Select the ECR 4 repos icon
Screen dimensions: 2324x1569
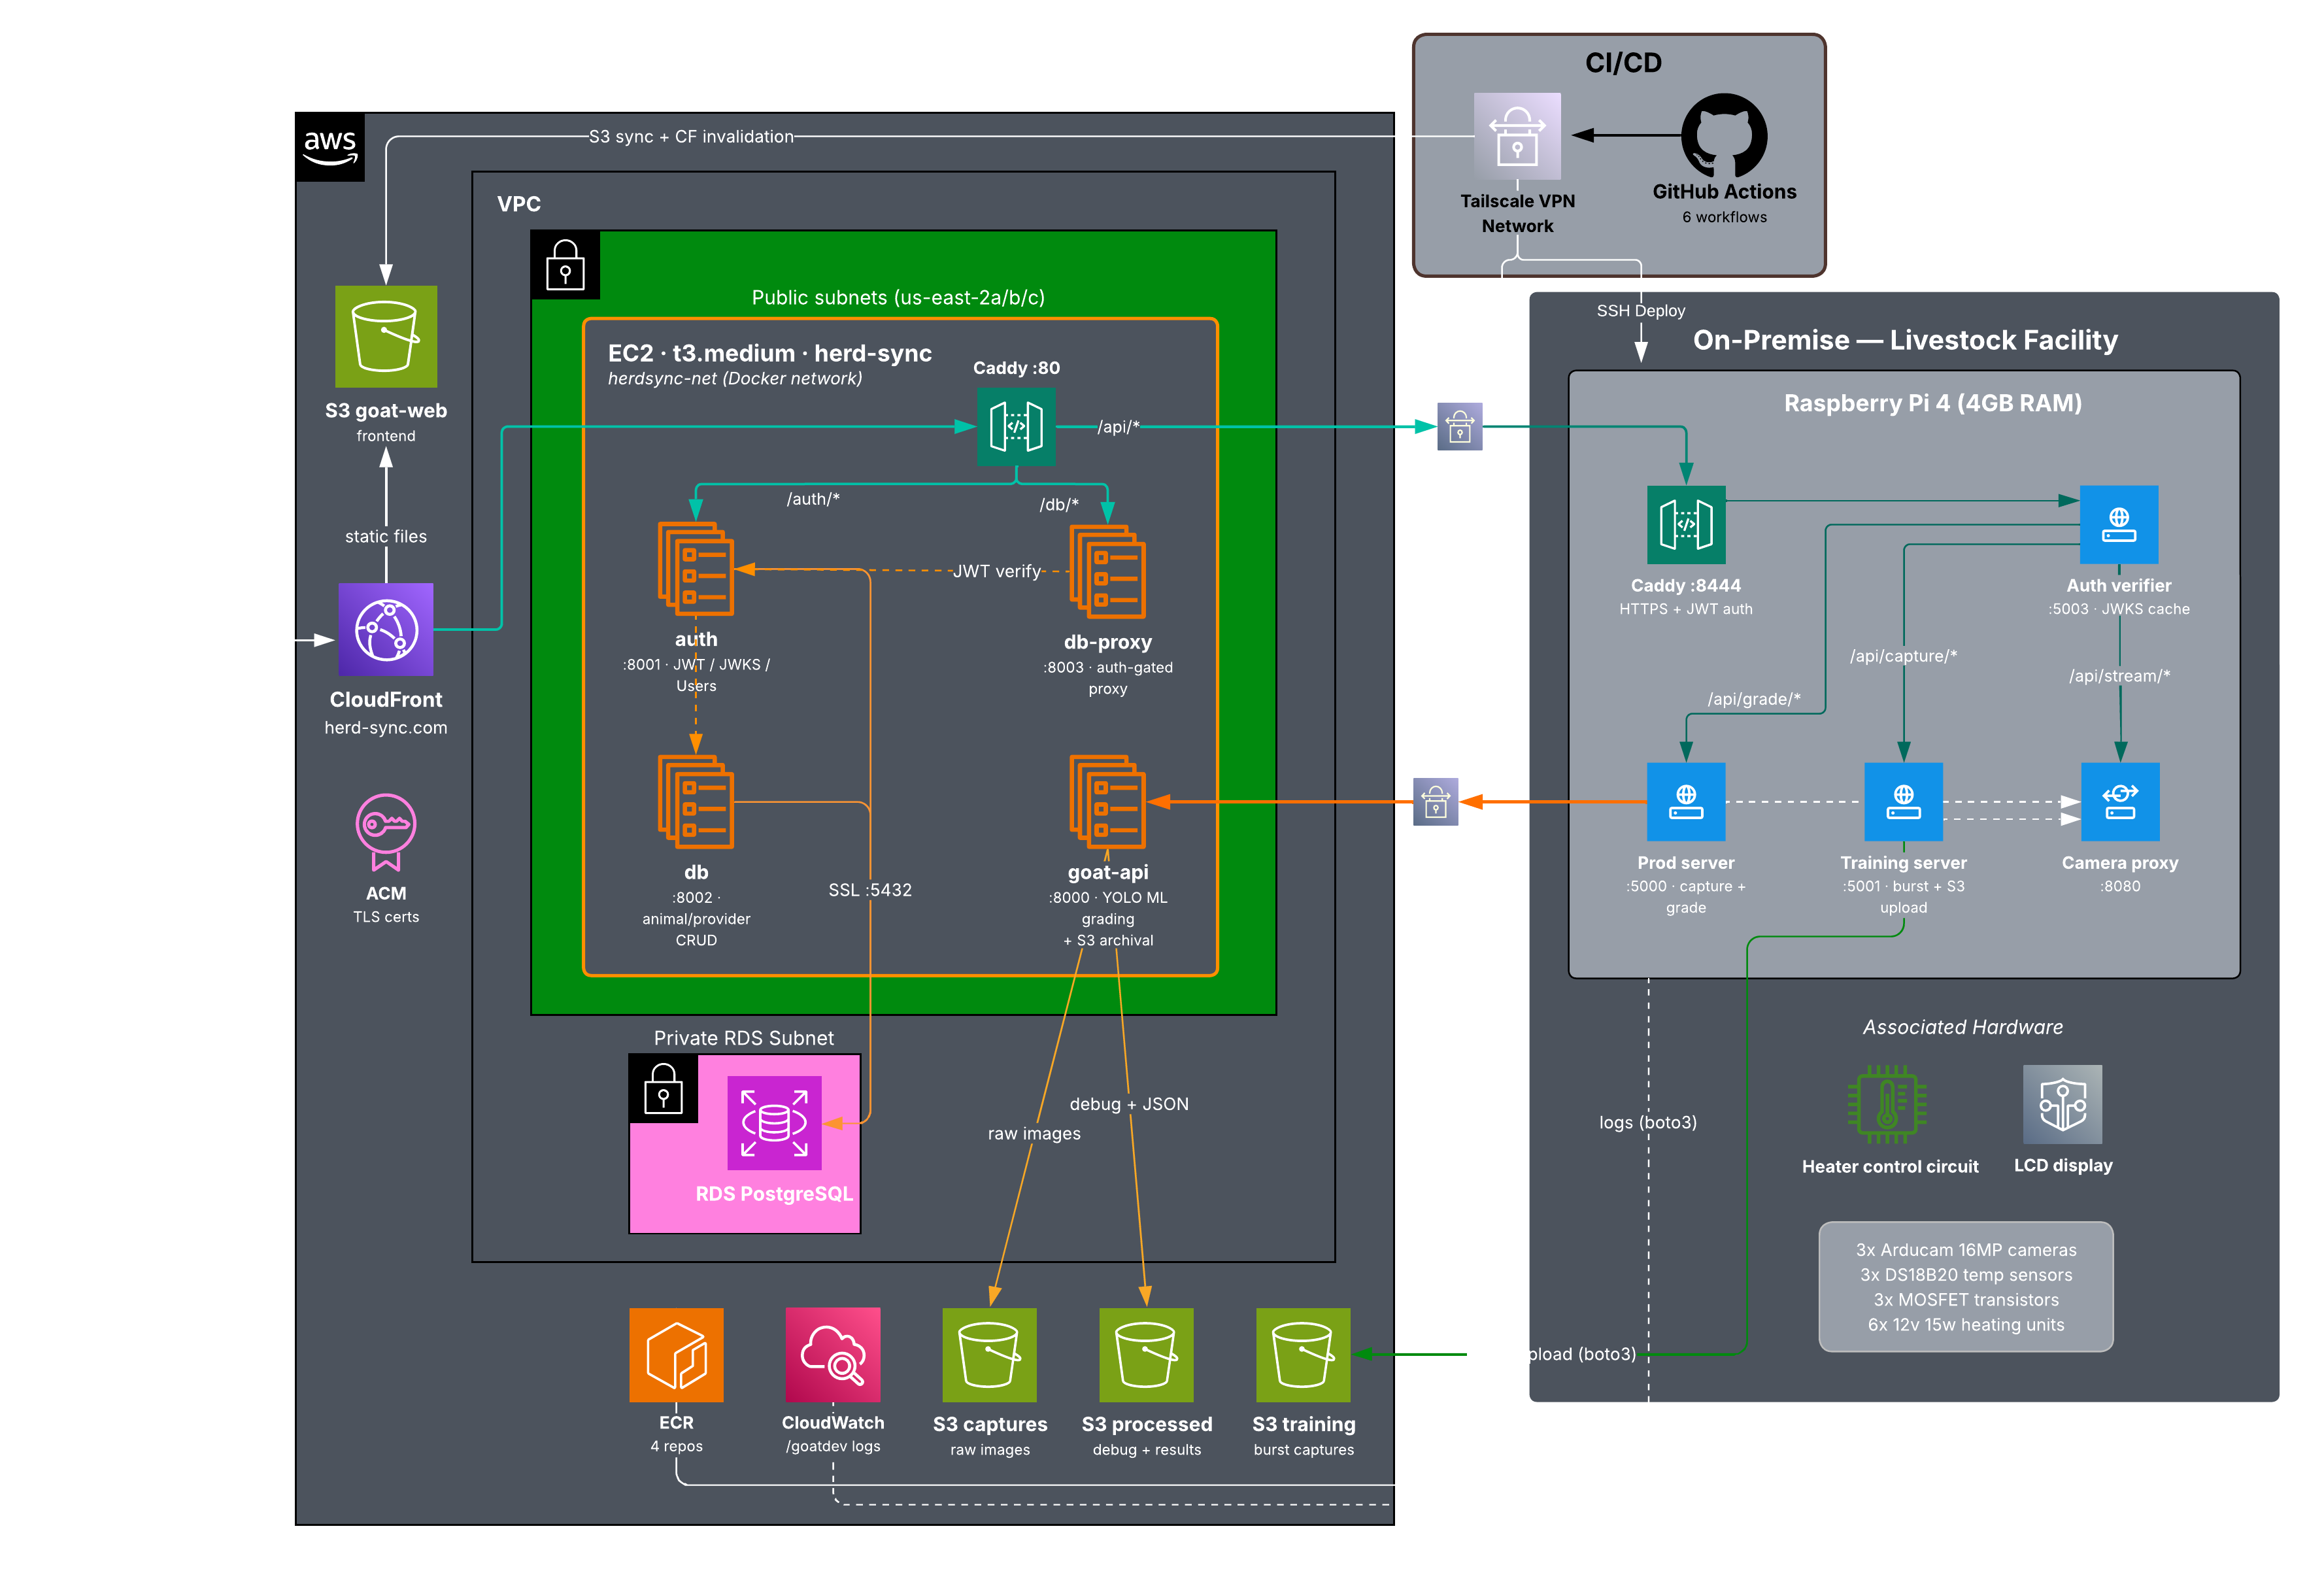pyautogui.click(x=676, y=1356)
